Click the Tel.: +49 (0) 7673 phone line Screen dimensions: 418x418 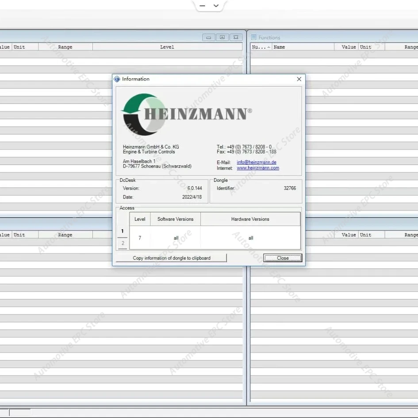pyautogui.click(x=244, y=147)
